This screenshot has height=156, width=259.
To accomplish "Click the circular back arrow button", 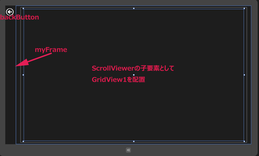I will tap(10, 12).
